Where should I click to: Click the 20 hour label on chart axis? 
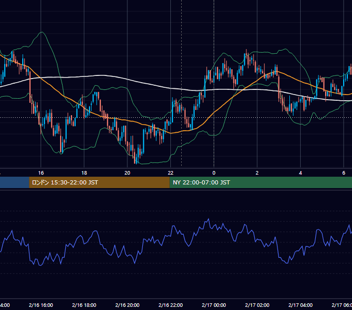pyautogui.click(x=127, y=173)
